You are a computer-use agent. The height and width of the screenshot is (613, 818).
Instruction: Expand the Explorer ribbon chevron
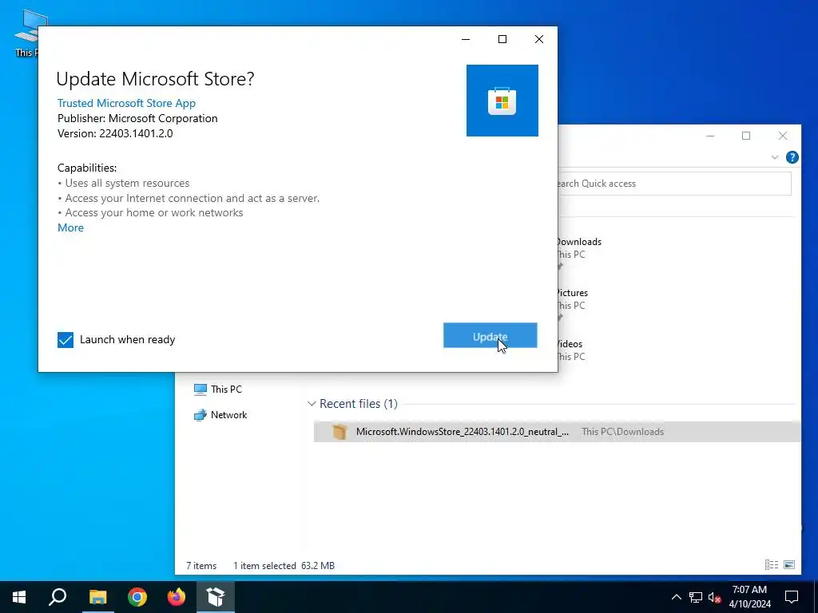coord(775,157)
